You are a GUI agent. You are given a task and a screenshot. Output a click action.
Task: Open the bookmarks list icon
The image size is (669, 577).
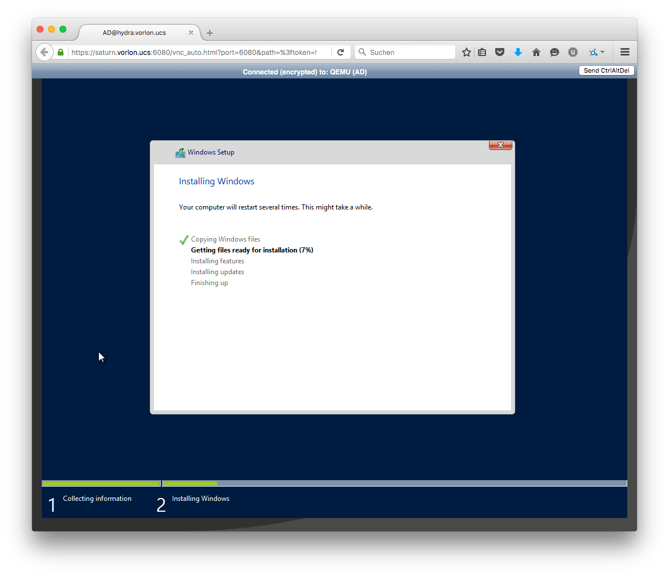pos(482,52)
